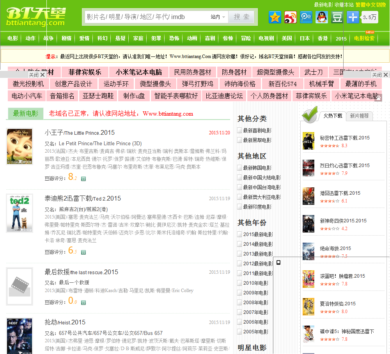This screenshot has width=390, height=354.
Task: Open 电视剧 nav menu item
Action: pyautogui.click(x=266, y=38)
